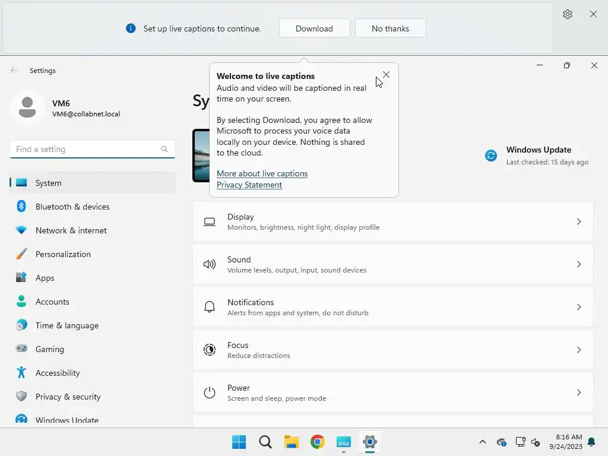Viewport: 608px width, 456px height.
Task: Click the Gaming controller icon
Action: click(21, 349)
